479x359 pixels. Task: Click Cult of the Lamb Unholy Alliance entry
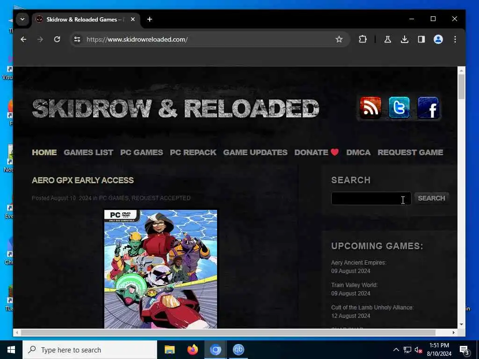pyautogui.click(x=372, y=308)
